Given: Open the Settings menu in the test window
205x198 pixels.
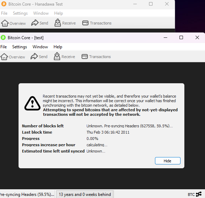Looking at the screenshot, I should [x=20, y=47].
